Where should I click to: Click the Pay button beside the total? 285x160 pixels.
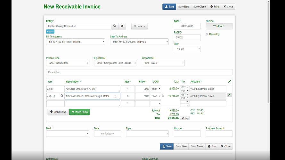coord(185,118)
